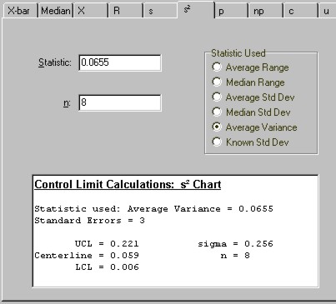336x304 pixels.
Task: Click the Control Limit Calculations results box
Action: [x=175, y=231]
